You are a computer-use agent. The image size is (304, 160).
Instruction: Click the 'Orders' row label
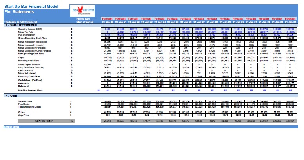22,112
